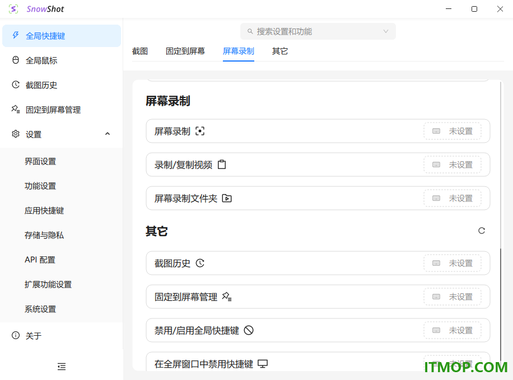Click the magnifier icon in search box
The height and width of the screenshot is (380, 513).
(250, 31)
